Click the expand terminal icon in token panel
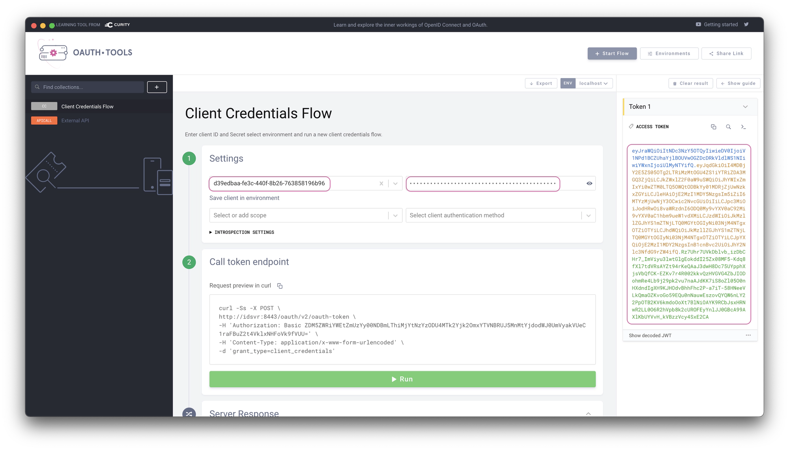Viewport: 789px width, 450px height. tap(743, 127)
